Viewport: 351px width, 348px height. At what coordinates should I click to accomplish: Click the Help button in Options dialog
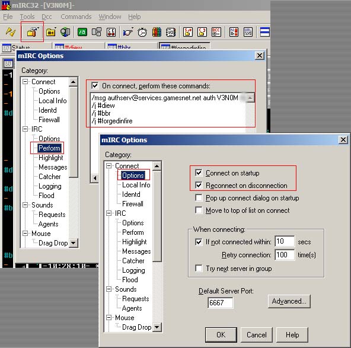292,335
